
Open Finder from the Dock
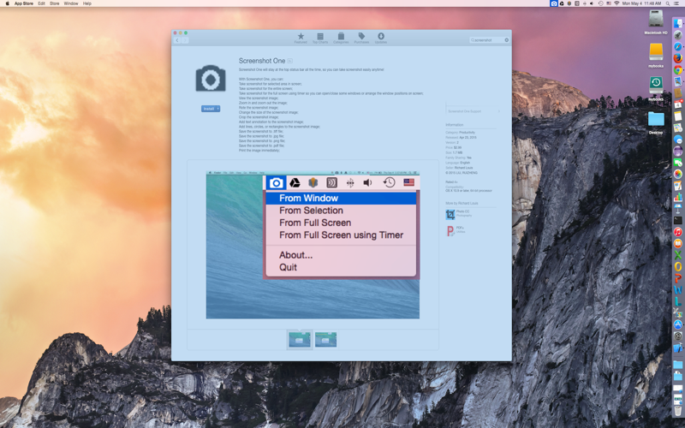tap(677, 24)
